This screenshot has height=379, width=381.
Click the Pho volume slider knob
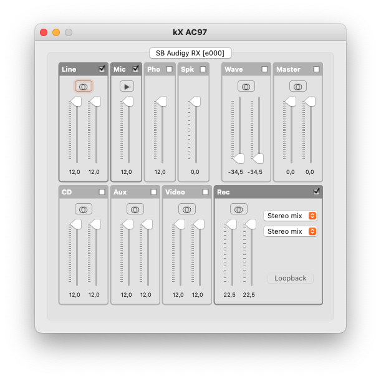coord(161,102)
